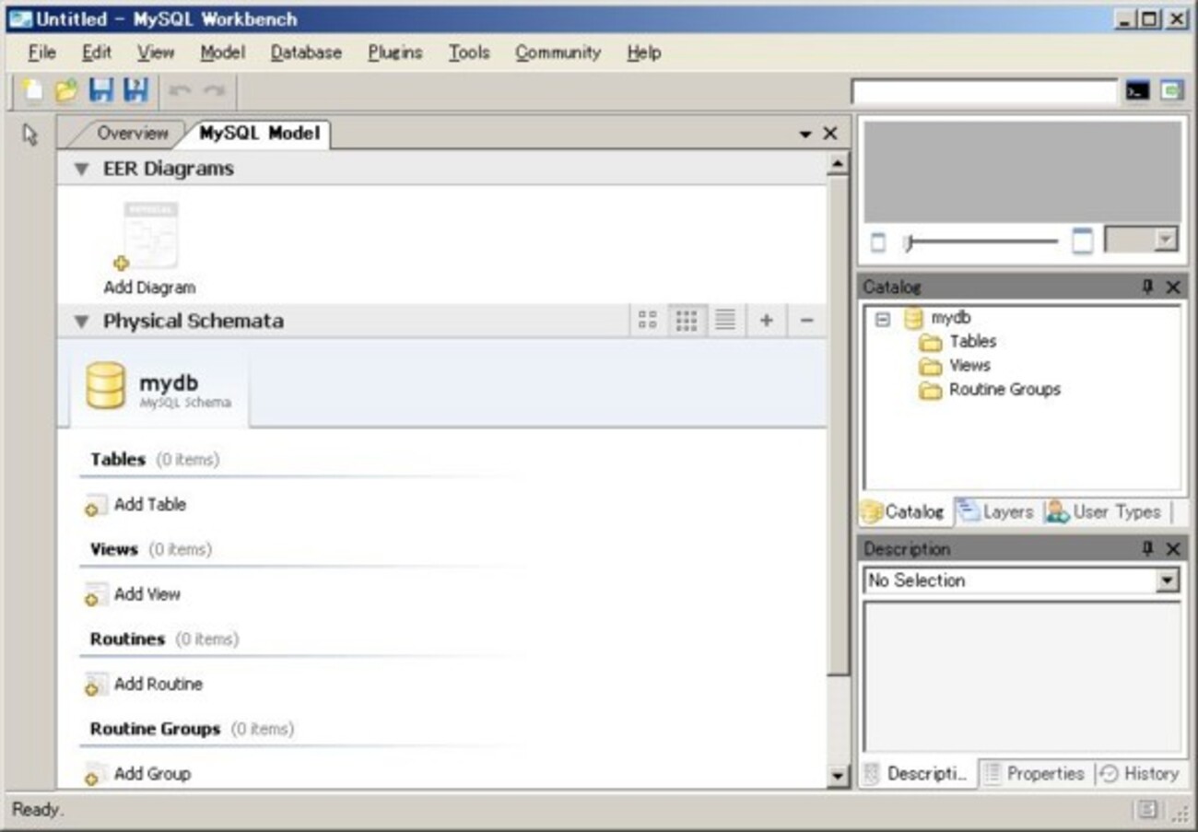This screenshot has width=1198, height=832.
Task: Switch schemata to small icons grid view
Action: pos(687,320)
